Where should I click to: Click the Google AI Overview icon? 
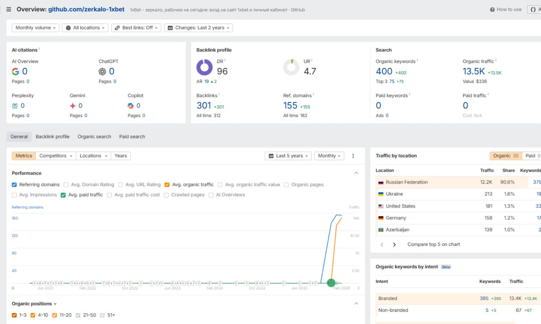[x=16, y=72]
